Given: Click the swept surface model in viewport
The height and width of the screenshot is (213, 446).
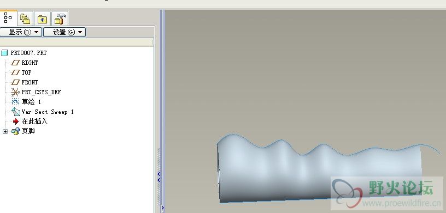Looking at the screenshot, I should coord(319,170).
